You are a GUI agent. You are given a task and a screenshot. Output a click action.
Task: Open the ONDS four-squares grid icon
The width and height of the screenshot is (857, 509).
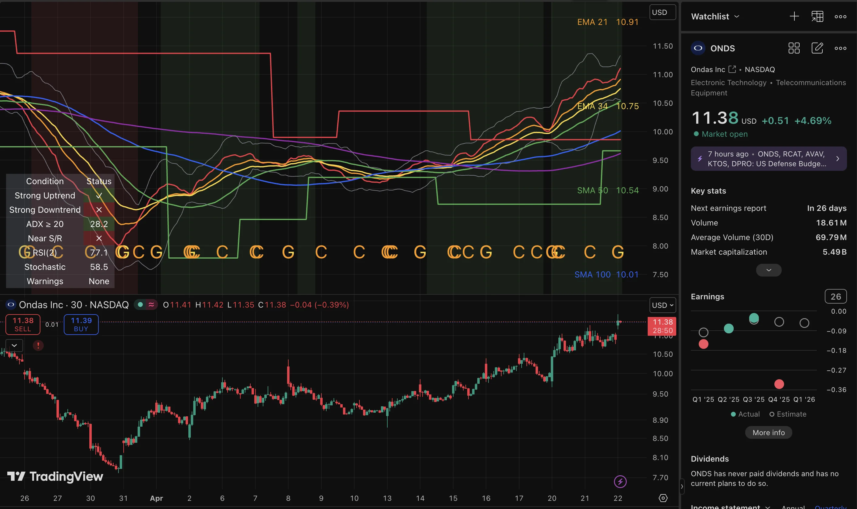pyautogui.click(x=794, y=48)
